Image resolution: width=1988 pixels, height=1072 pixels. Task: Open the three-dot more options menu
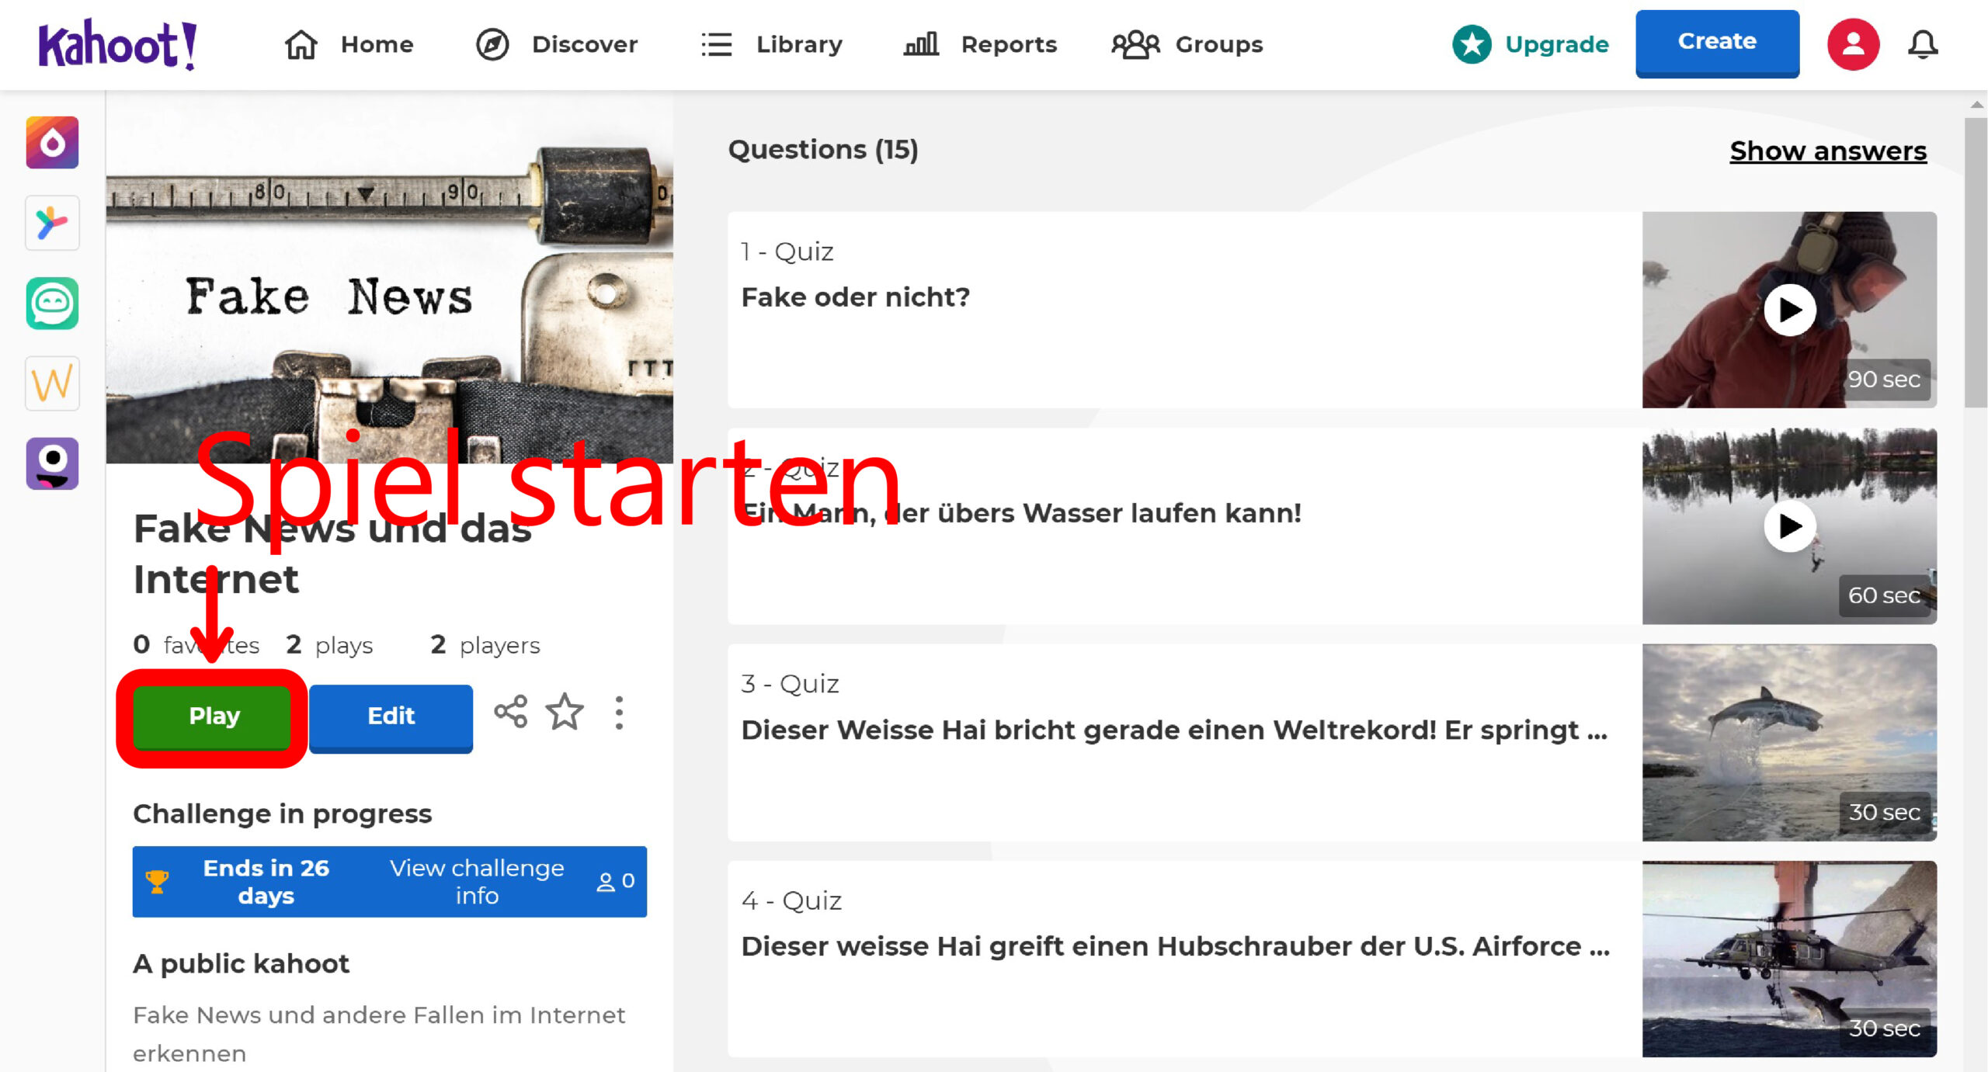619,712
